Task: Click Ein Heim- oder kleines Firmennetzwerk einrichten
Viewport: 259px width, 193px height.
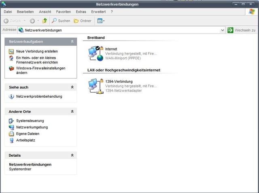Action: [37, 60]
